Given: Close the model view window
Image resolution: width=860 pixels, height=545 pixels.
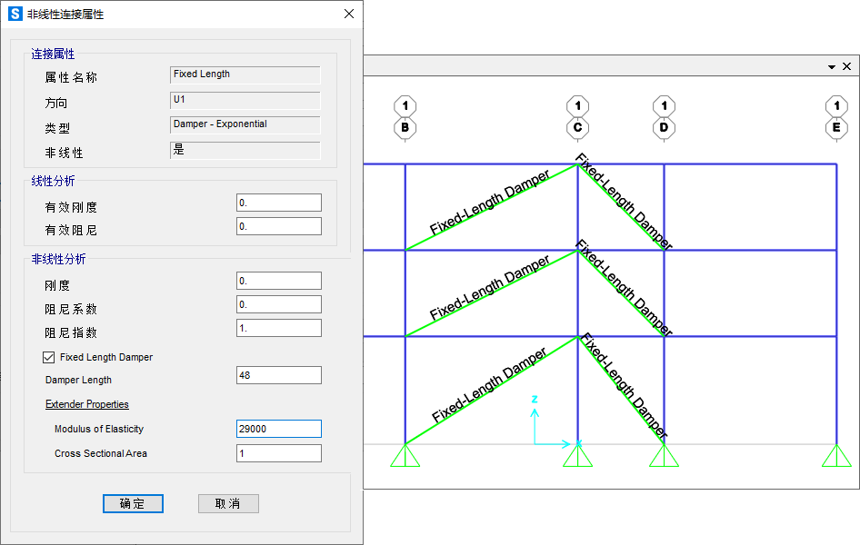Looking at the screenshot, I should [847, 67].
